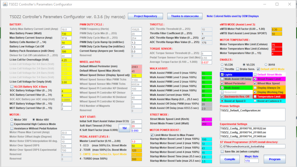This screenshot has width=297, height=167.
Task: Click the Throttle Filter Coefficient field
Action: 207,34
